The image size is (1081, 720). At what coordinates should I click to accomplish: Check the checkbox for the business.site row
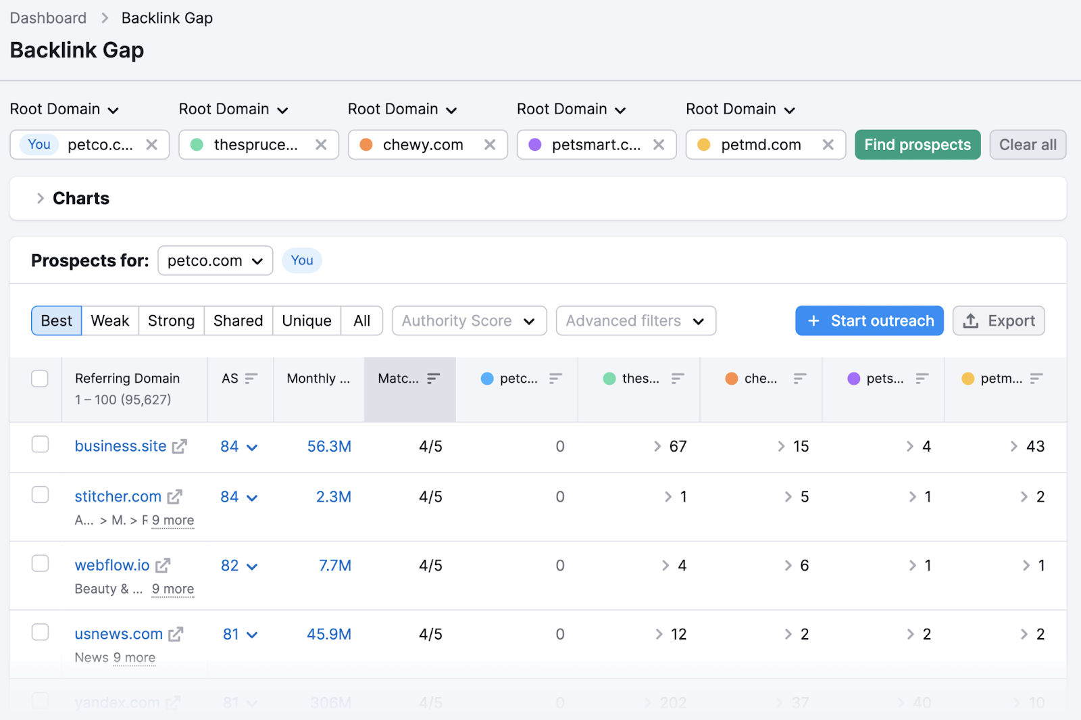click(x=40, y=445)
